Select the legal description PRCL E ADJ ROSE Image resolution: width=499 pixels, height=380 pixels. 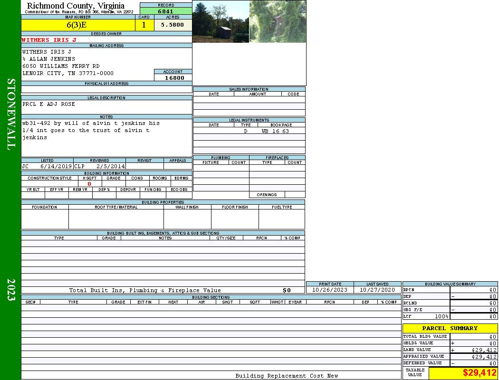pyautogui.click(x=48, y=104)
